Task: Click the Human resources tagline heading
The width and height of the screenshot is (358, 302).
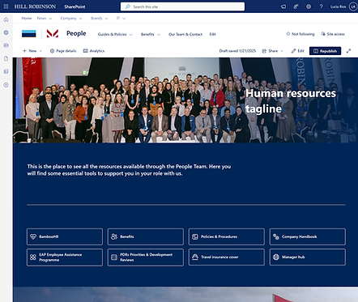Action: coord(291,101)
